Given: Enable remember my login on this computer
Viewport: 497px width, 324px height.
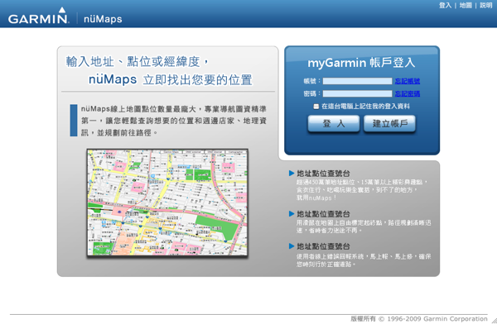Looking at the screenshot, I should [316, 107].
